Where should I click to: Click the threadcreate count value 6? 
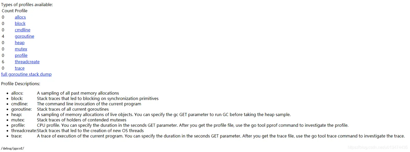pos(3,62)
